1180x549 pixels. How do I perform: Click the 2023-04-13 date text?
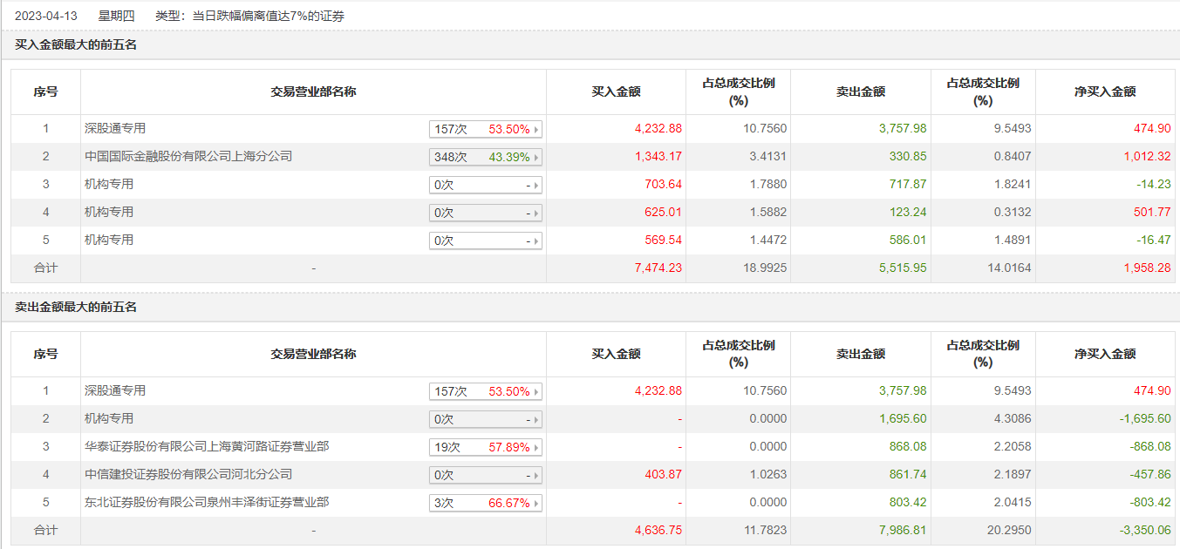(x=46, y=16)
